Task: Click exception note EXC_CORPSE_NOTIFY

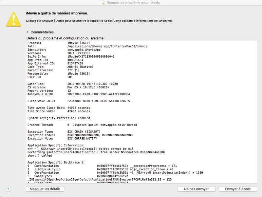Action: 82,138
